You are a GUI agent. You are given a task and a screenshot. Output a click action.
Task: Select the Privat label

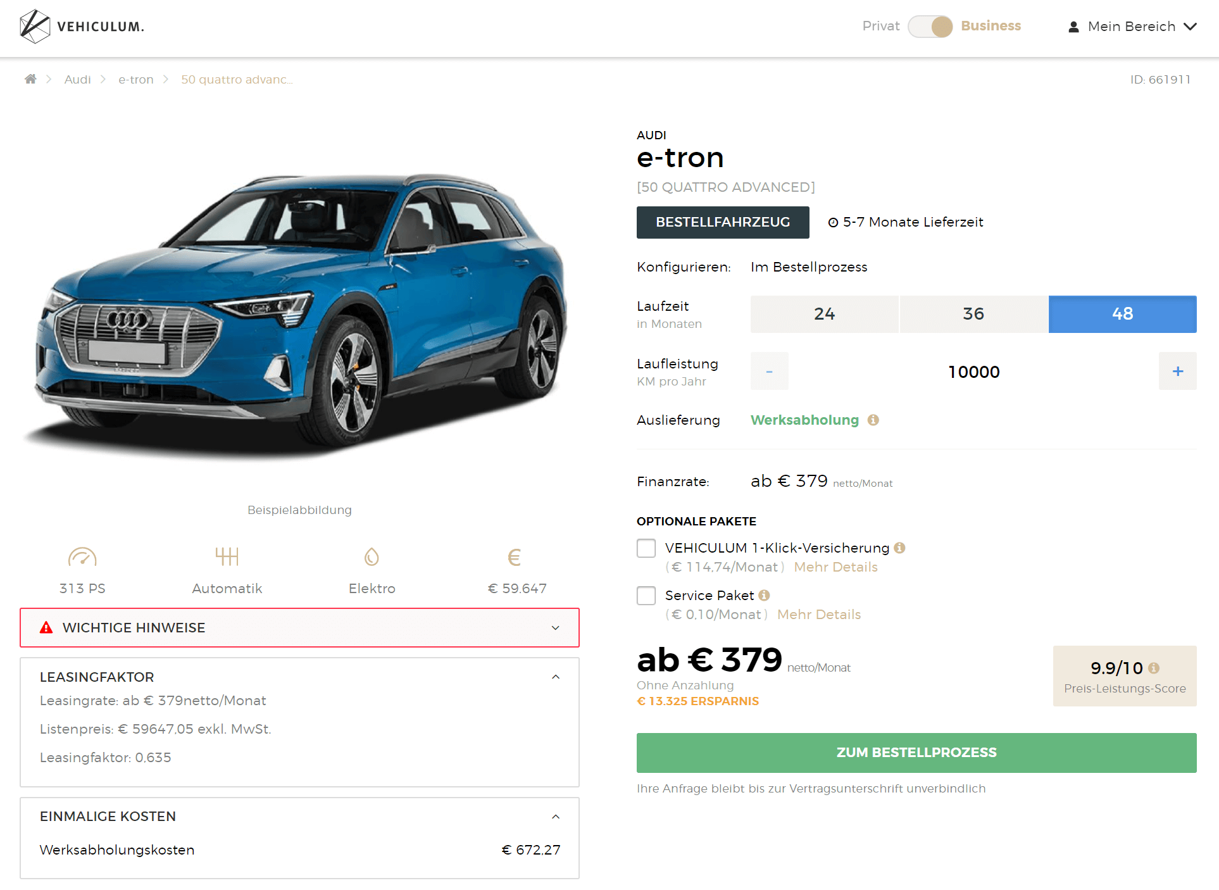click(x=881, y=26)
